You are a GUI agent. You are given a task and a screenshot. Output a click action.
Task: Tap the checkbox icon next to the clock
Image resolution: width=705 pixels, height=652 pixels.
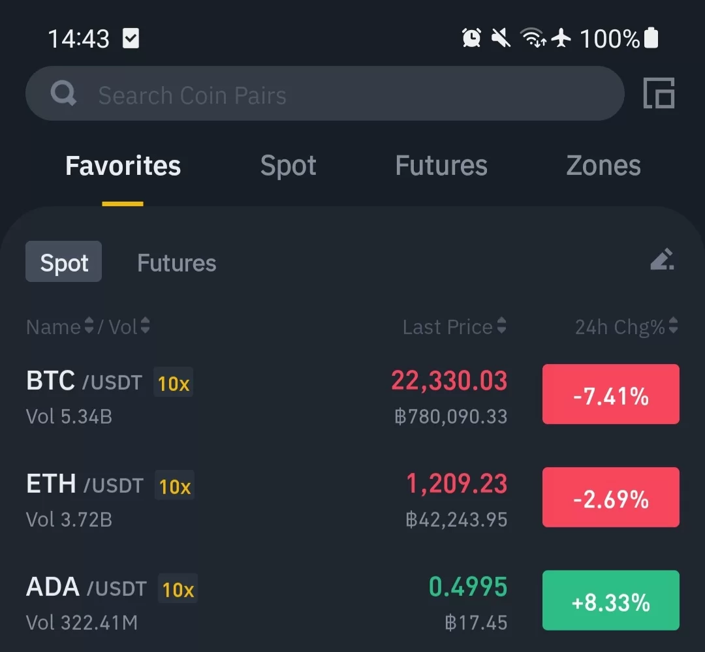point(129,38)
